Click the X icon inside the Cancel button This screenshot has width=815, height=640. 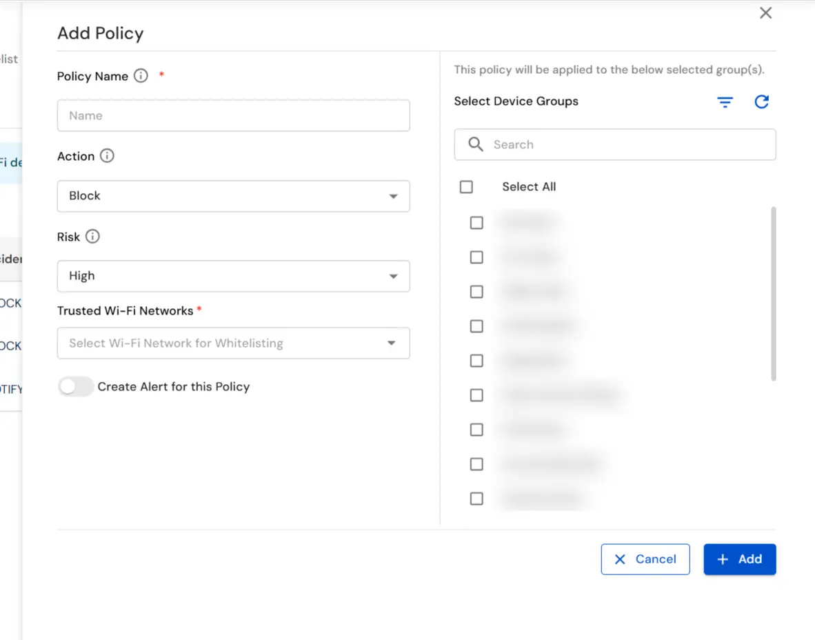pos(620,559)
